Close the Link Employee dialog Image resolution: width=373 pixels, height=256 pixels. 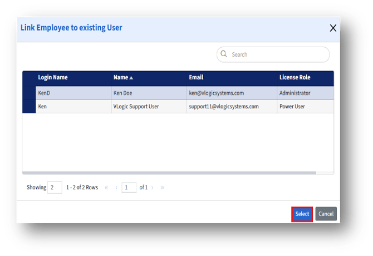(333, 28)
